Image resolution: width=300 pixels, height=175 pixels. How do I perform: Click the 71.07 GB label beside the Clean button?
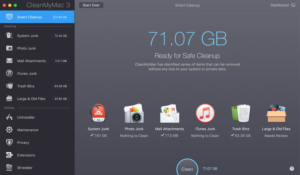coord(210,168)
